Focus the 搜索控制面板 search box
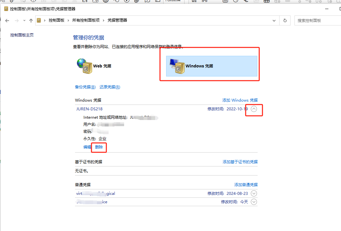The image size is (341, 231). [318, 21]
